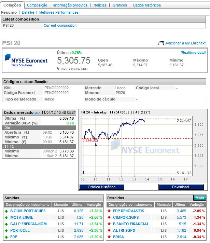The height and width of the screenshot is (243, 210).
Task: Click green up arrow for MOTA ENGIL
Action: tap(6, 217)
